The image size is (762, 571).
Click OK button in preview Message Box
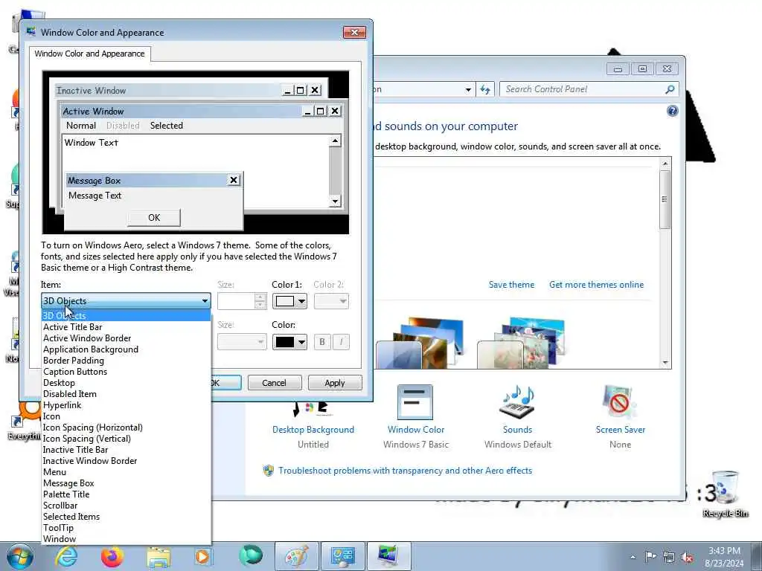pyautogui.click(x=154, y=218)
